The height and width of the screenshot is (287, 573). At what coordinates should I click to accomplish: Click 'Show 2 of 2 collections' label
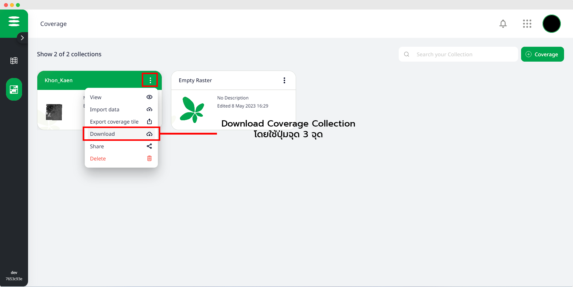click(x=69, y=54)
